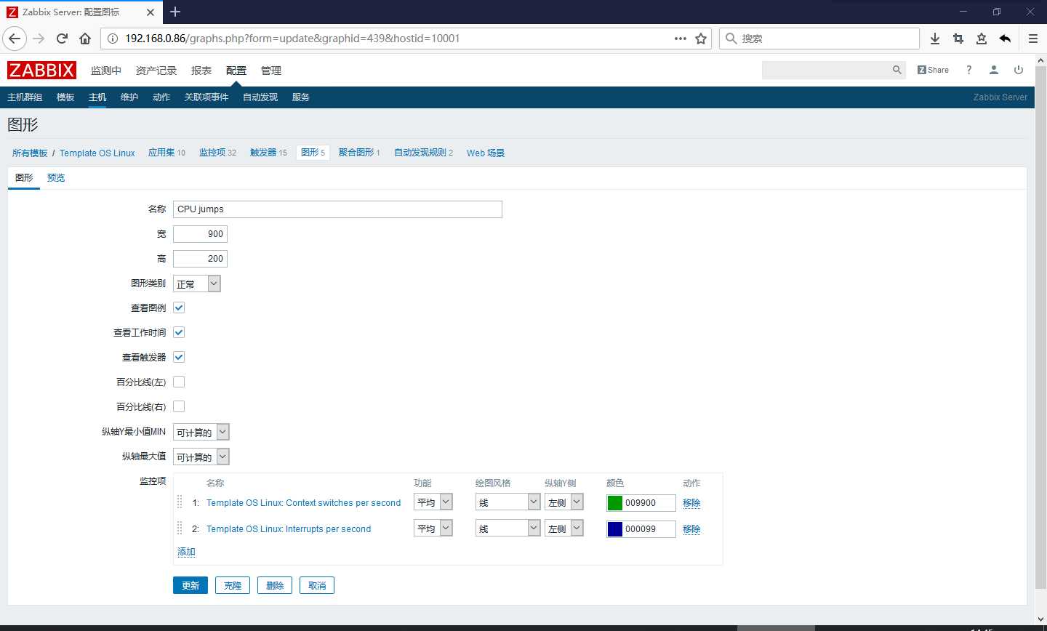Click the Zabbix favicon on the browser tab
Image resolution: width=1047 pixels, height=631 pixels.
coord(12,12)
